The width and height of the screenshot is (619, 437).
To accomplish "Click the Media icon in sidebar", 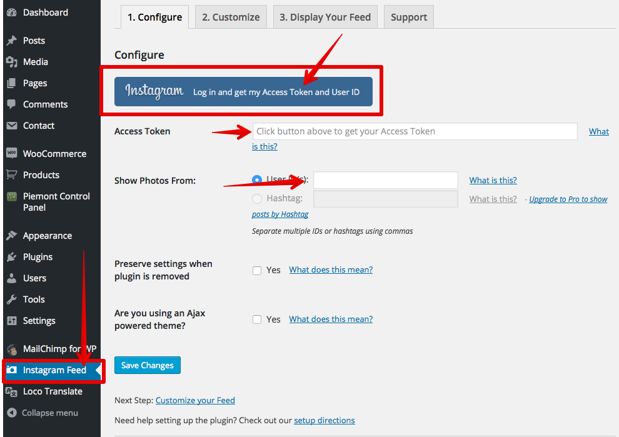I will click(x=11, y=62).
